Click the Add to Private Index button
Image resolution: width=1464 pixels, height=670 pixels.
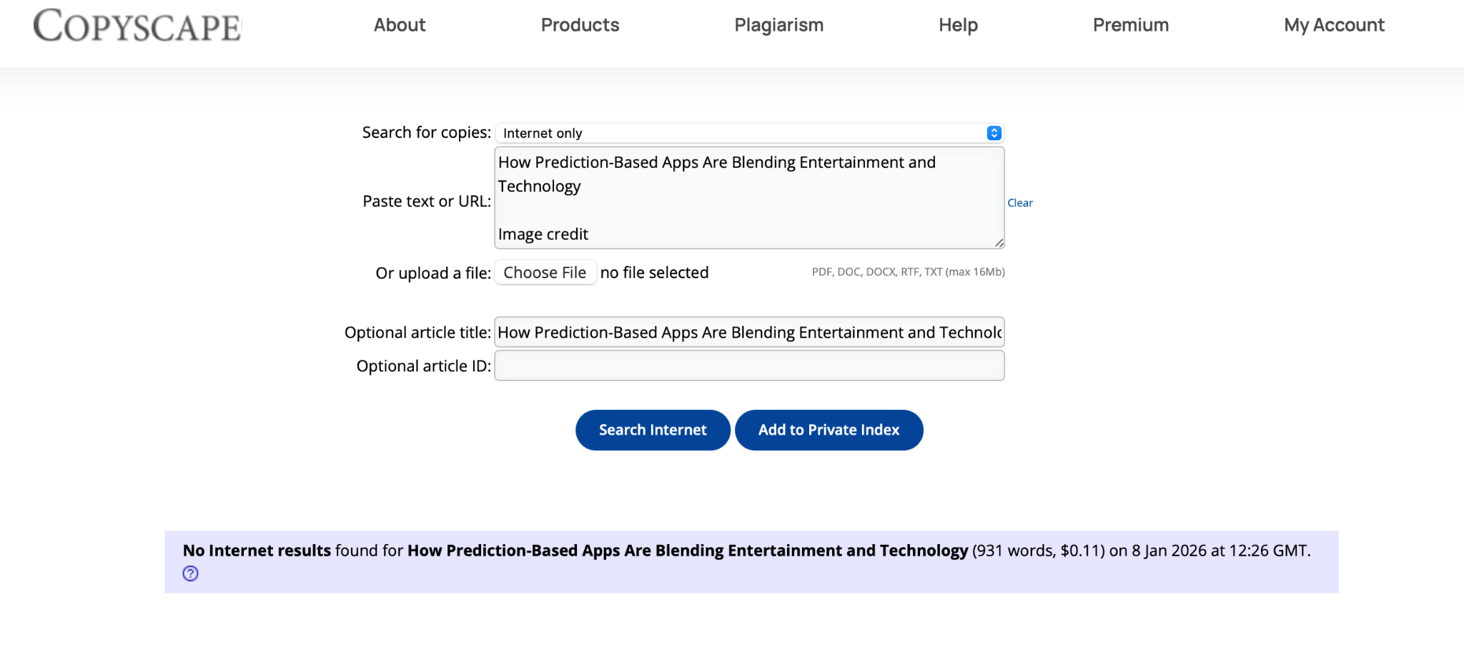(829, 430)
